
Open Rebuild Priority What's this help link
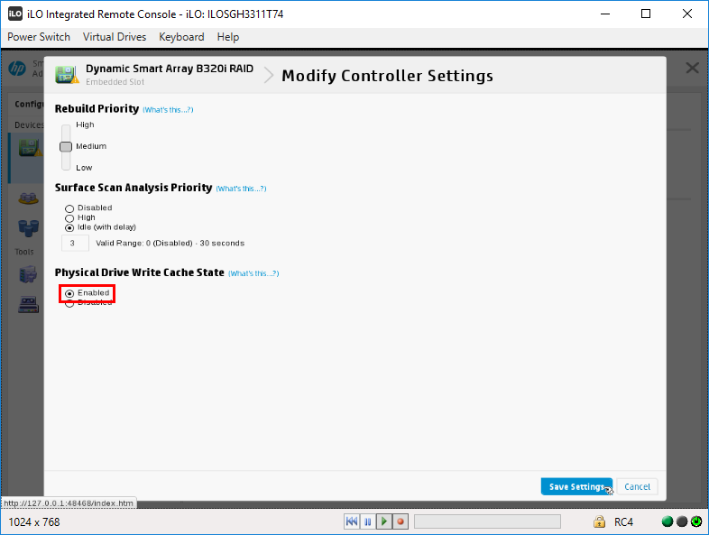168,110
